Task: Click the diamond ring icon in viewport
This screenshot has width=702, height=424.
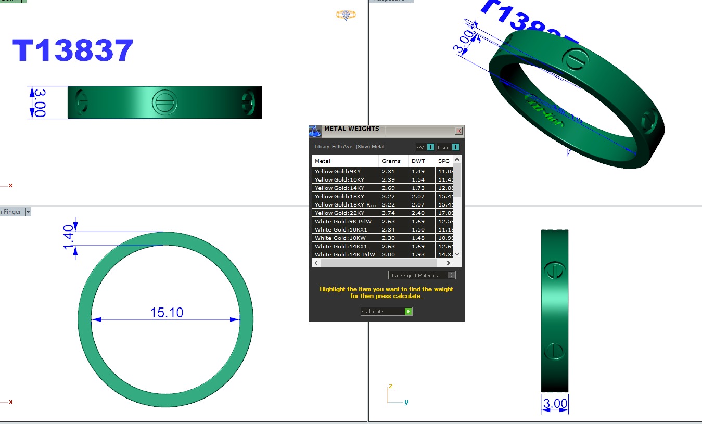Action: pos(346,15)
